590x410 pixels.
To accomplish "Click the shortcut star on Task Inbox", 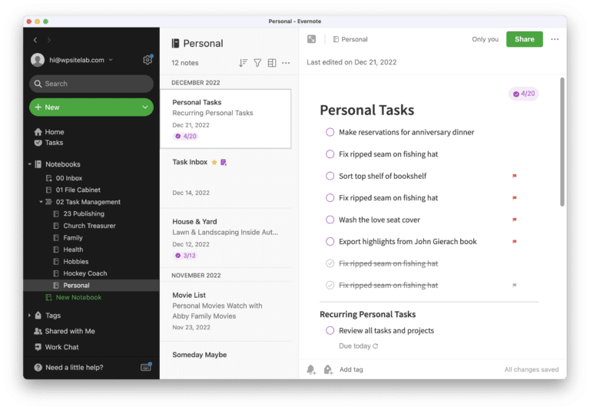I will point(214,162).
